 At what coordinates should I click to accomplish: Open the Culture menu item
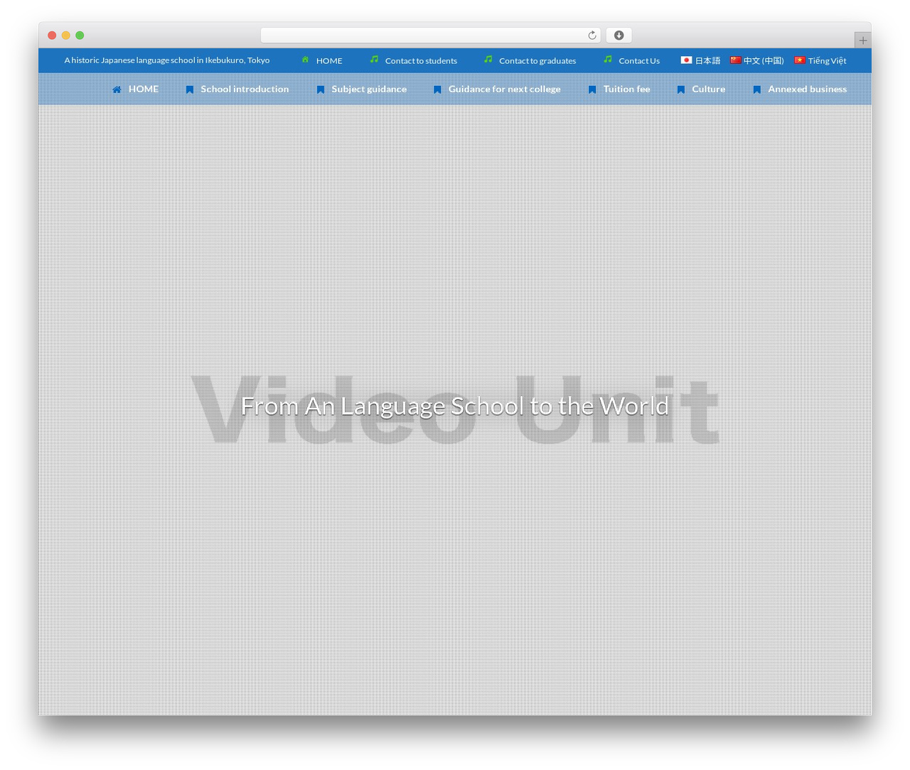708,89
